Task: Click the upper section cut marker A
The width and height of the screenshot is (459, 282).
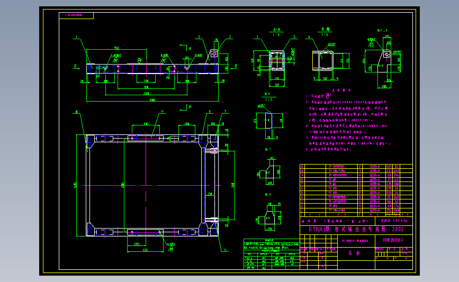Action: click(190, 49)
